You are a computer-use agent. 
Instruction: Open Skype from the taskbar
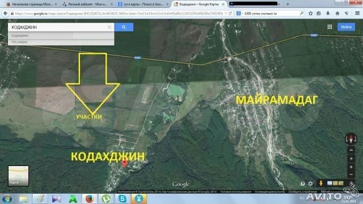(123, 199)
